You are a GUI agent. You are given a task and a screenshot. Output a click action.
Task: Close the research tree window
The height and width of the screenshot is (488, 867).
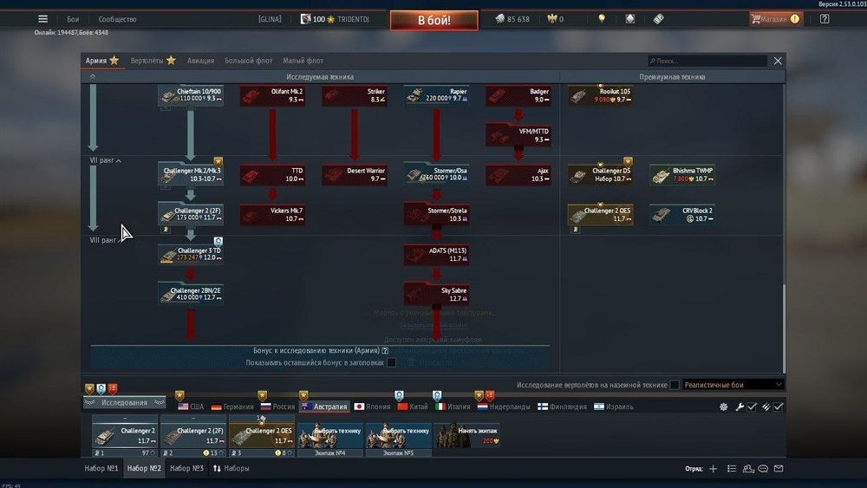pos(778,61)
